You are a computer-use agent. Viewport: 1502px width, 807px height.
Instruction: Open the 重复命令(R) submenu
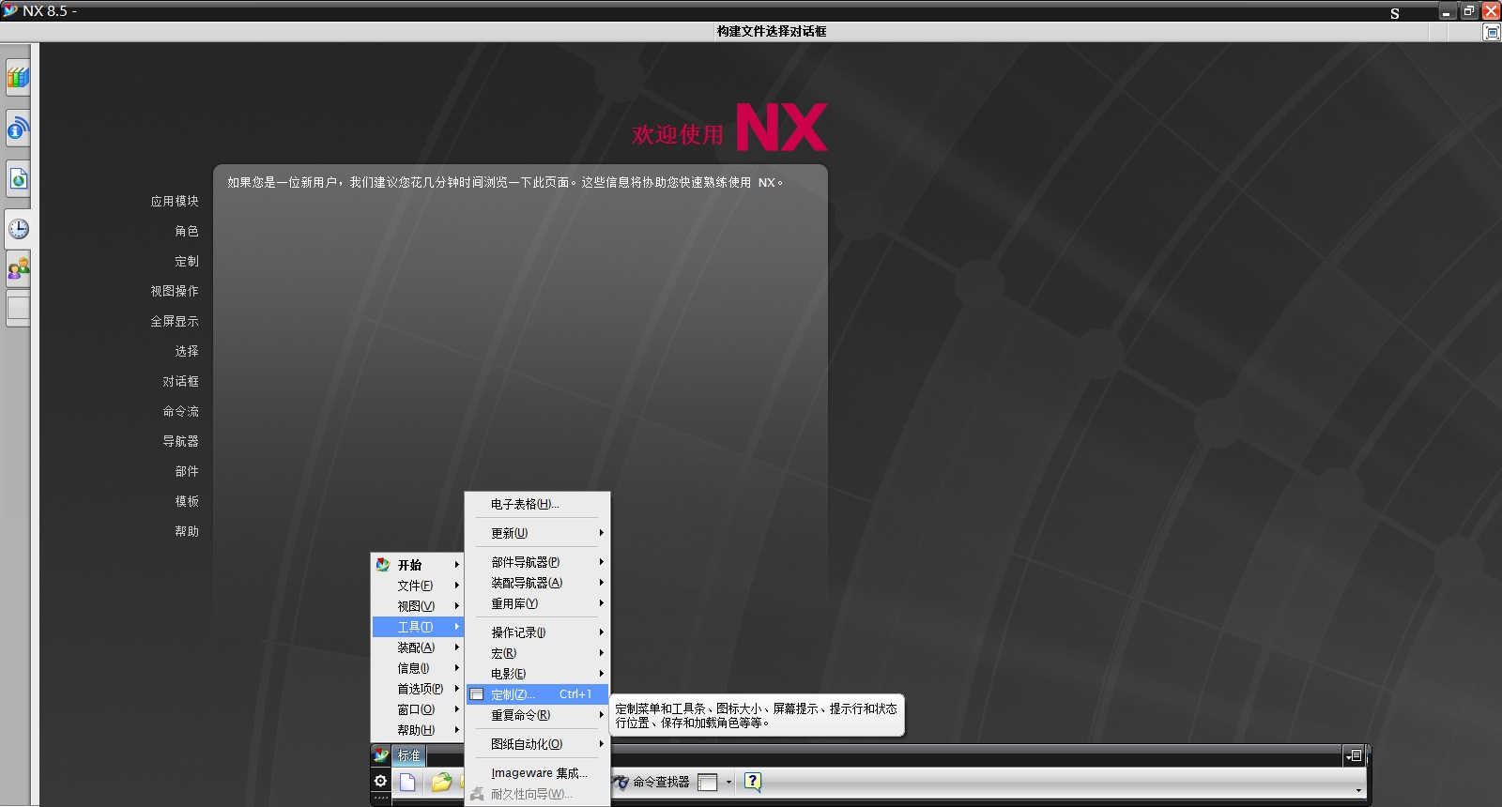pyautogui.click(x=537, y=715)
